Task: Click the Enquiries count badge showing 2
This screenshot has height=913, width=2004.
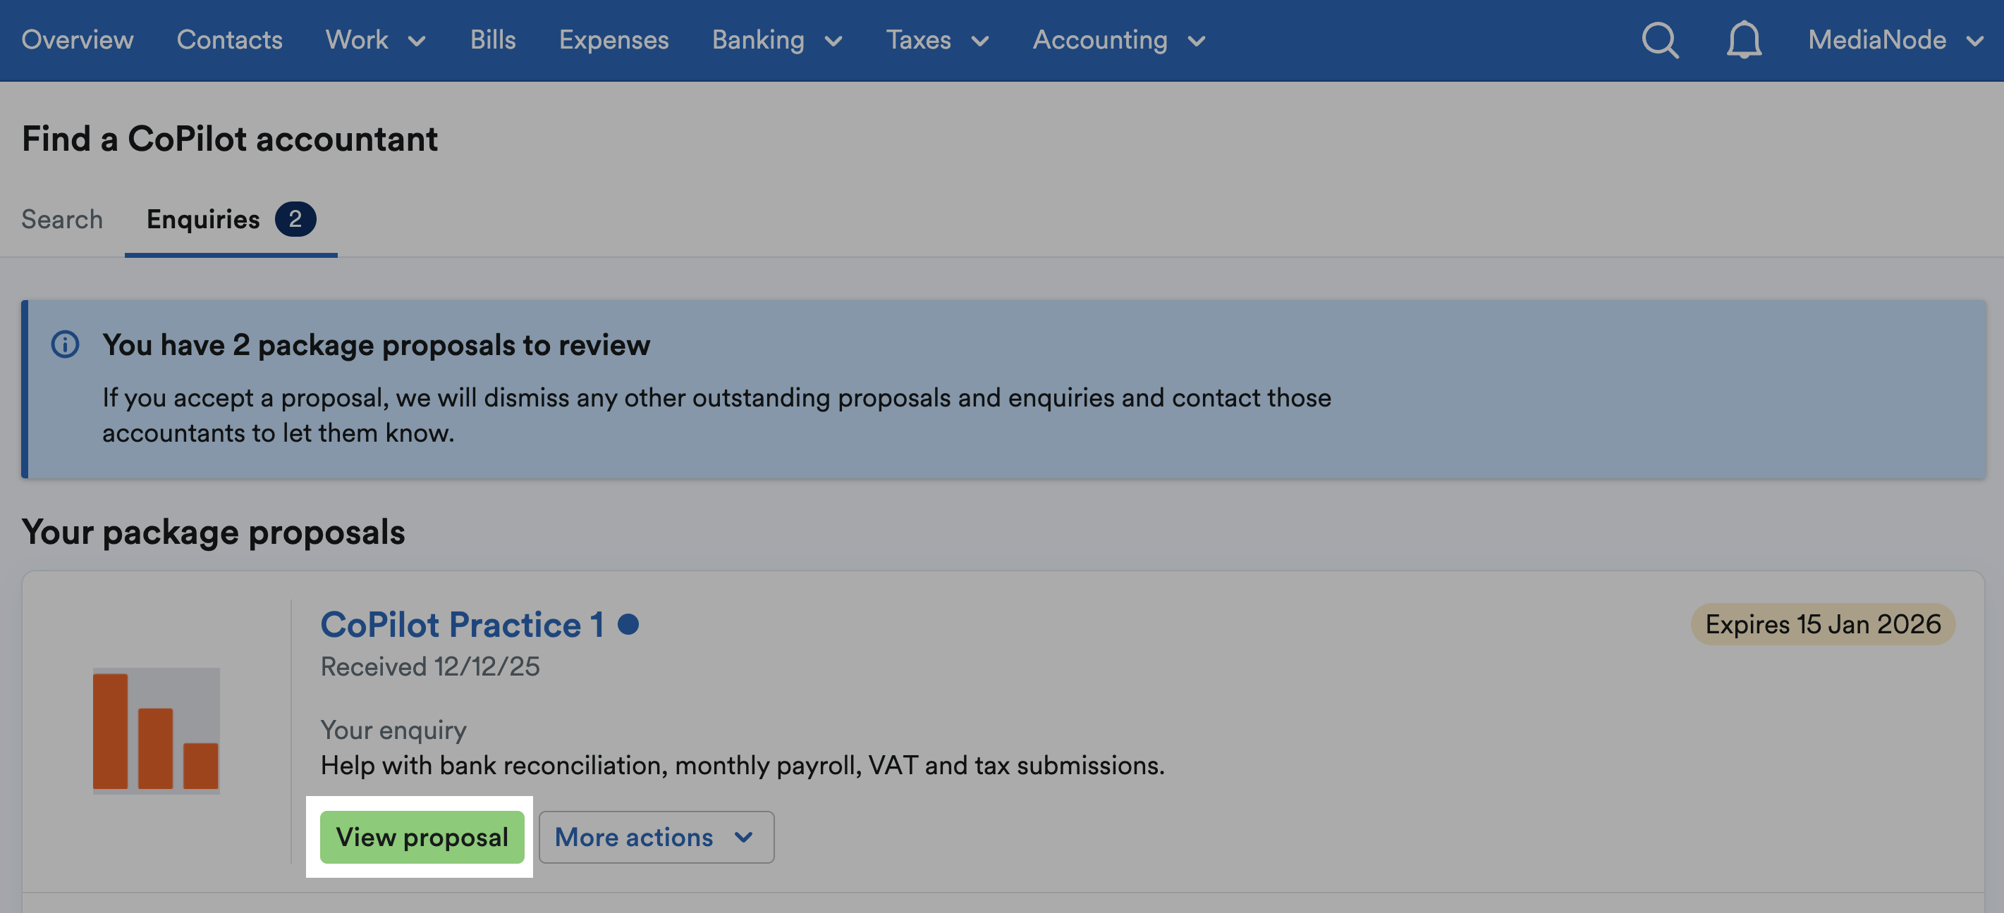Action: [294, 219]
